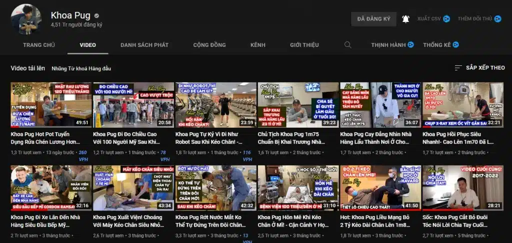Go to the CỘNG ĐỒNG tab
Screen dimensions: 512x243
coord(209,45)
